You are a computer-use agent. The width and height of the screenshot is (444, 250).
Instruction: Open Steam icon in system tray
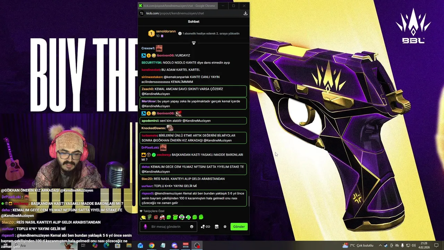(x=386, y=245)
